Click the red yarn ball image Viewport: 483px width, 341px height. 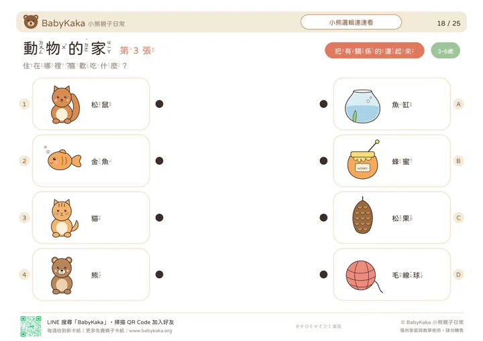pyautogui.click(x=364, y=276)
